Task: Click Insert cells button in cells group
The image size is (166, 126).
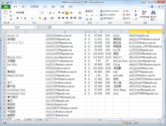Action: pyautogui.click(x=127, y=11)
